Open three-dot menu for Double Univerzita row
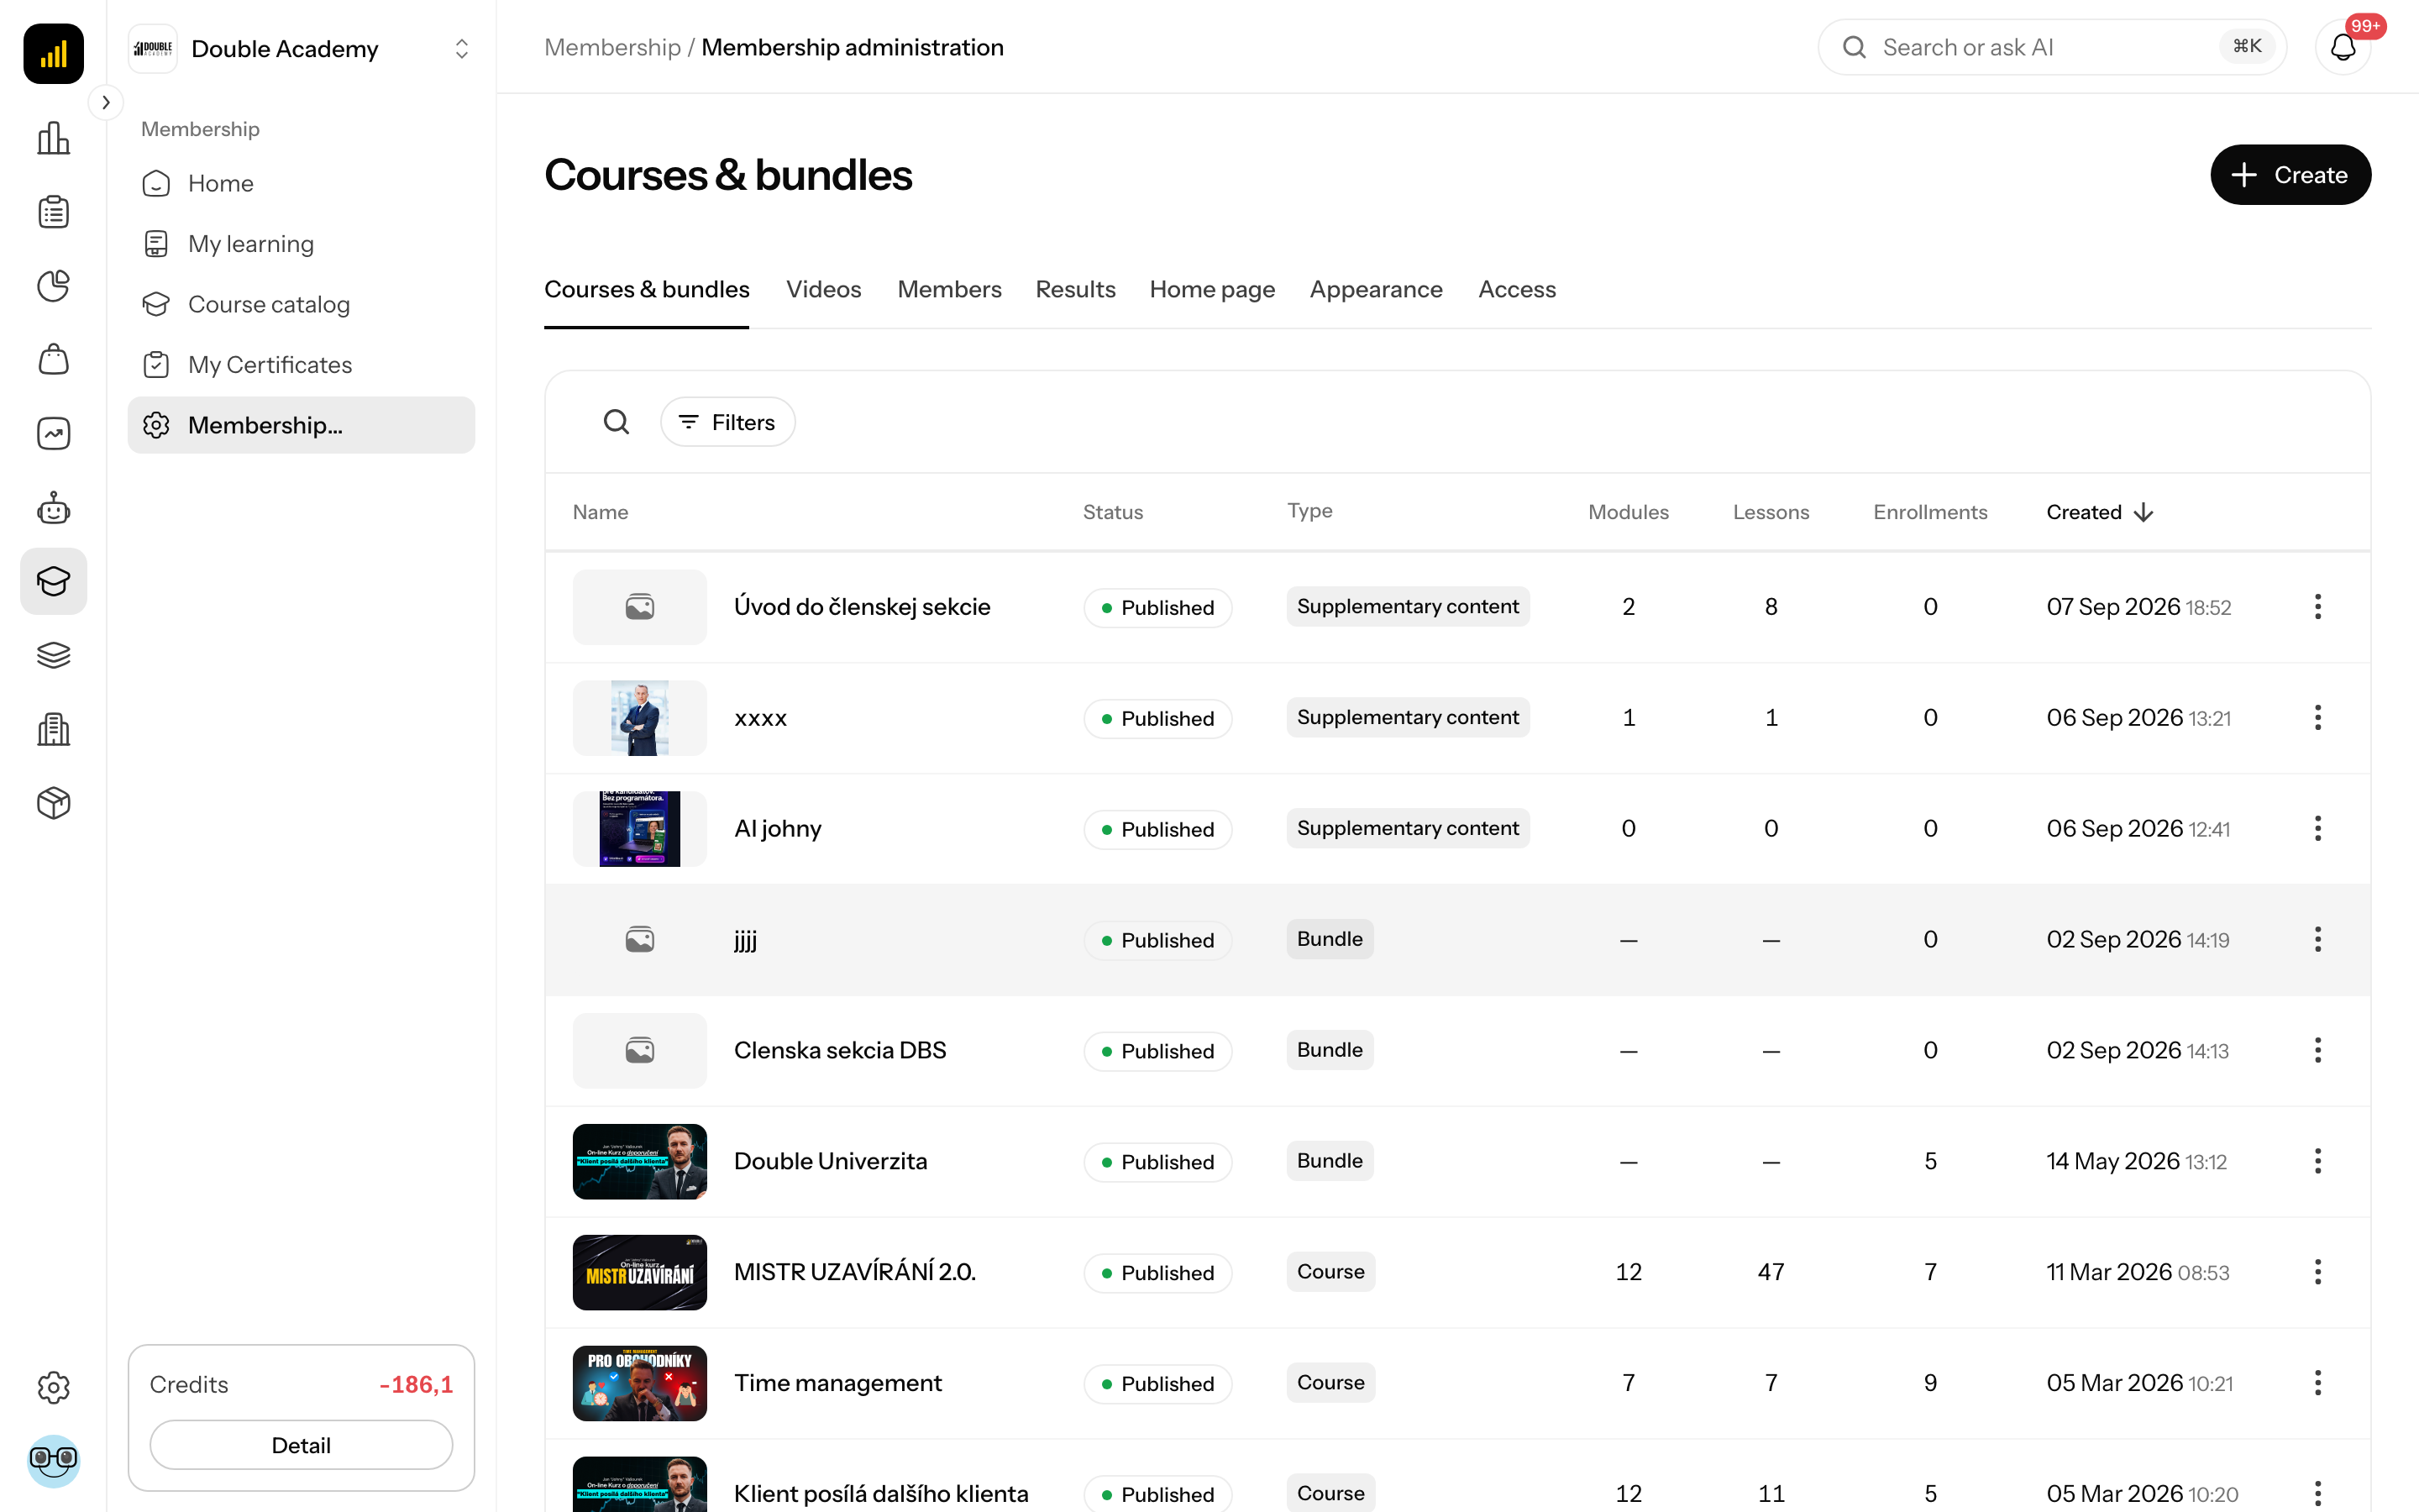2419x1512 pixels. 2317,1162
